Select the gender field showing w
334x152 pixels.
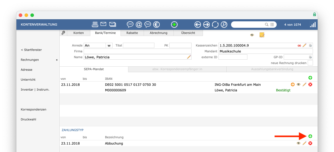[109, 45]
